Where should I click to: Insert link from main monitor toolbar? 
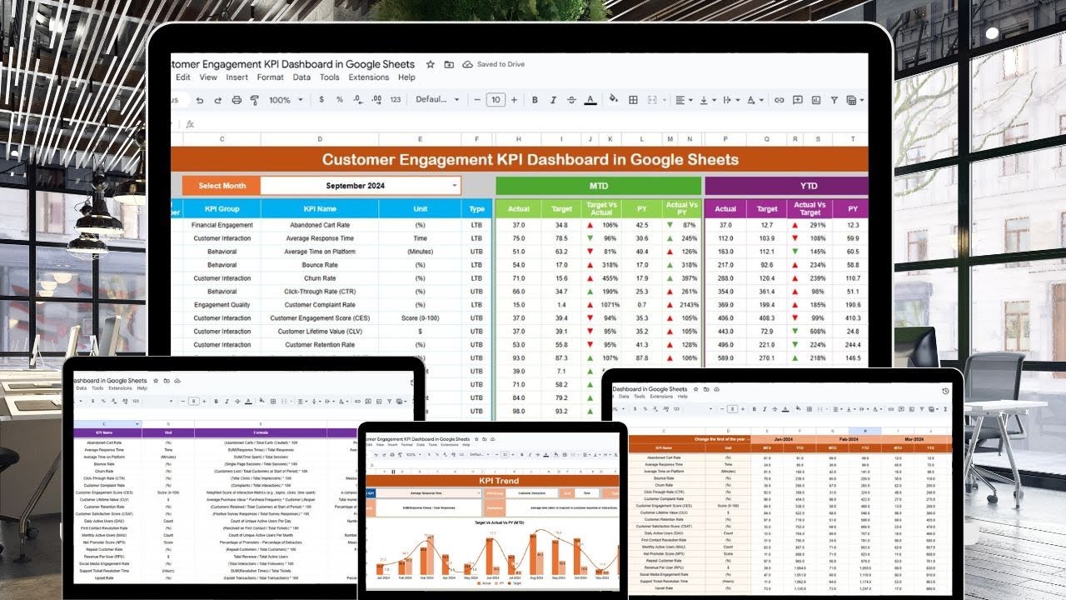(x=779, y=100)
